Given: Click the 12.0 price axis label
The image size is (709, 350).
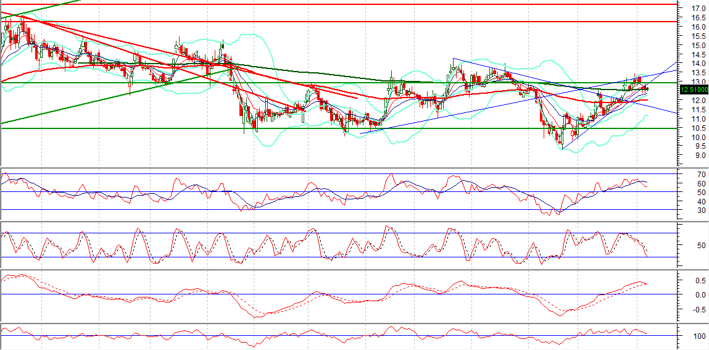Looking at the screenshot, I should point(699,101).
